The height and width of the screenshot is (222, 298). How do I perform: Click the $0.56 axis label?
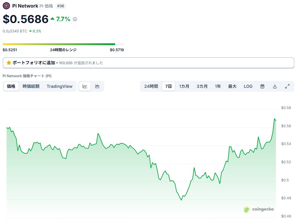point(286,126)
